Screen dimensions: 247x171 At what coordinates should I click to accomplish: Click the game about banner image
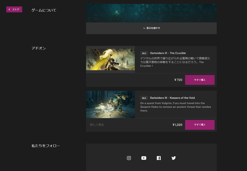click(x=151, y=13)
